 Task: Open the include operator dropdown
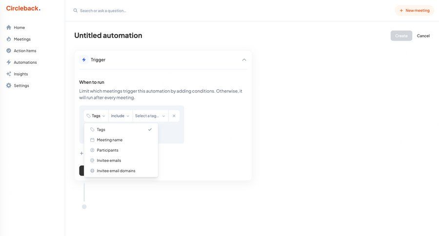(120, 116)
